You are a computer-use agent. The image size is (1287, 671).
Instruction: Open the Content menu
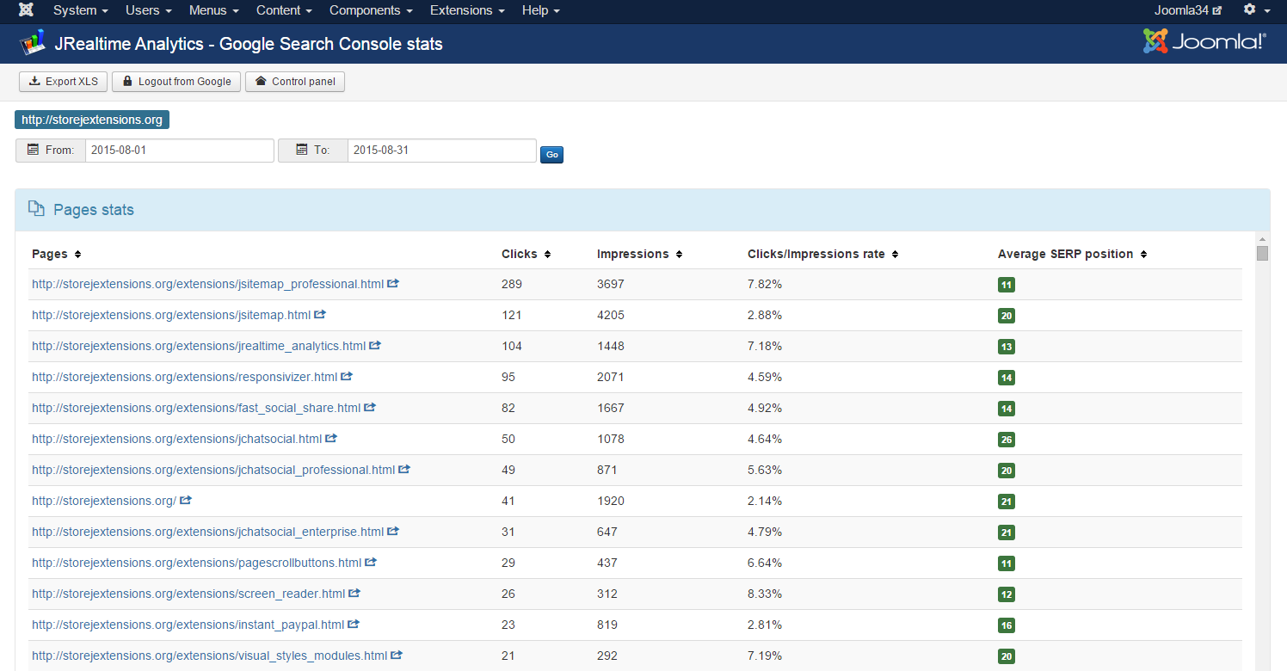pyautogui.click(x=284, y=10)
